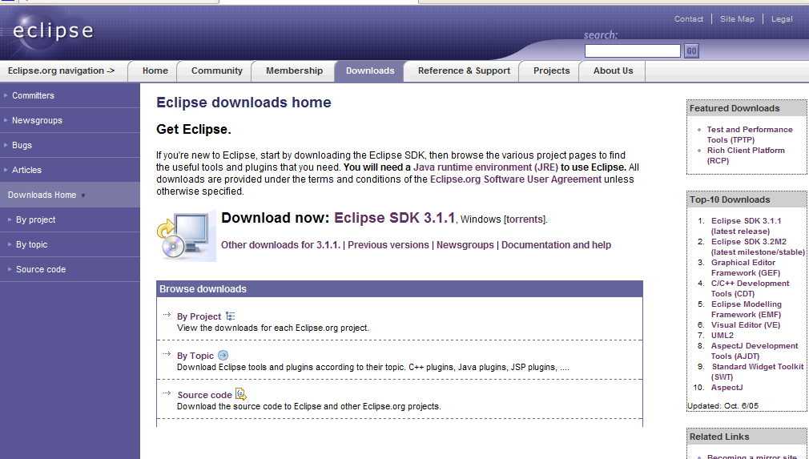Click the Eclipse SDK 3.1.1 download link
809x459 pixels.
pyautogui.click(x=395, y=218)
